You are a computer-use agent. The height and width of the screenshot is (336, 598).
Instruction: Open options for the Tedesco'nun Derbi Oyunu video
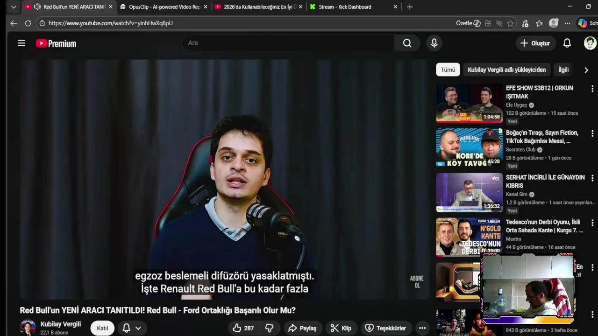[x=592, y=223]
